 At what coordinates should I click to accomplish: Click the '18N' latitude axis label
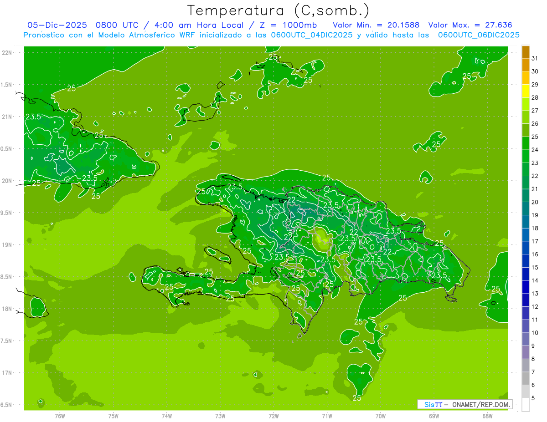7,309
